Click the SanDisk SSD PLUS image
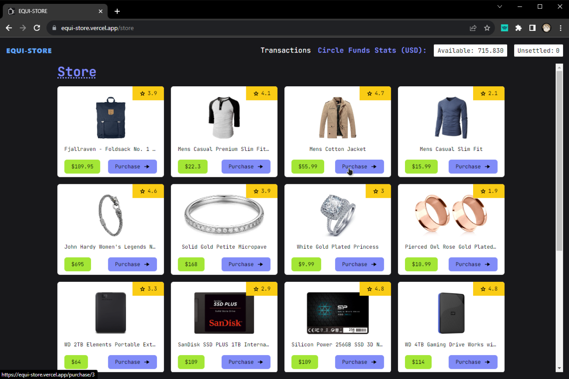The height and width of the screenshot is (379, 569). pos(224,313)
